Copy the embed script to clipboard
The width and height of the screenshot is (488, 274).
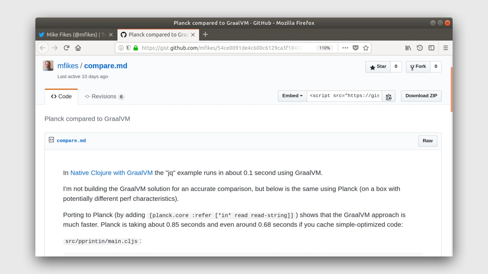click(389, 96)
